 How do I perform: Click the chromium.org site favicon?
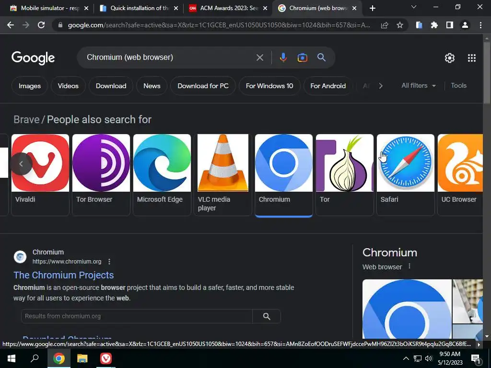click(x=20, y=257)
